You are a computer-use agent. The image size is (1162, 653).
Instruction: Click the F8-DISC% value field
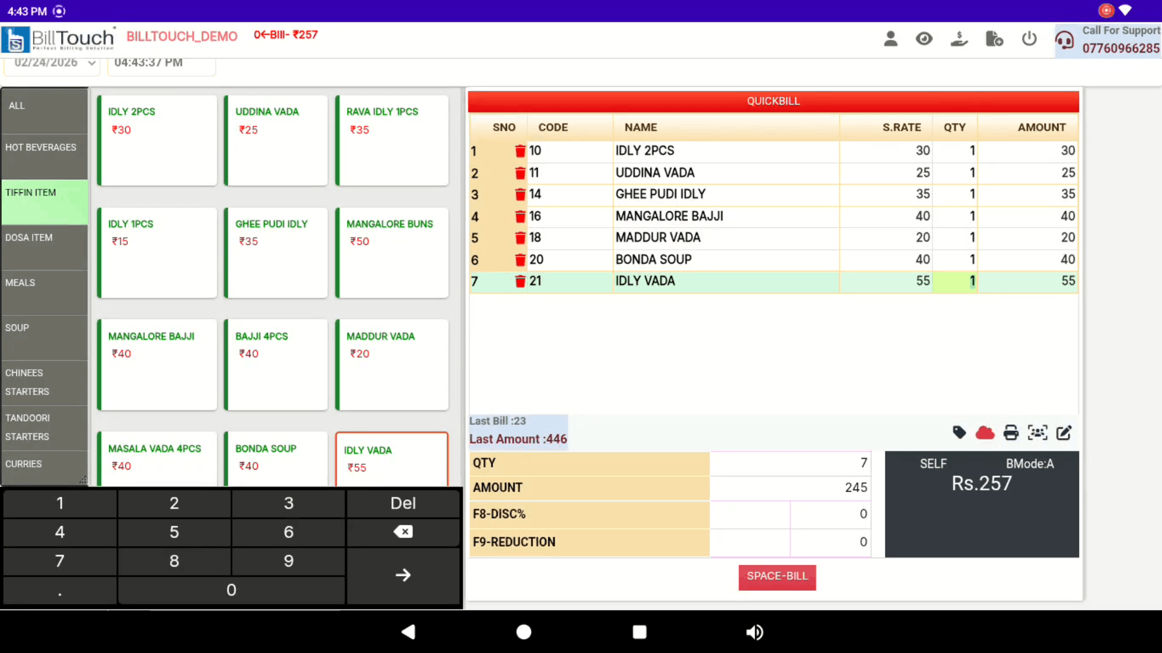pos(830,514)
